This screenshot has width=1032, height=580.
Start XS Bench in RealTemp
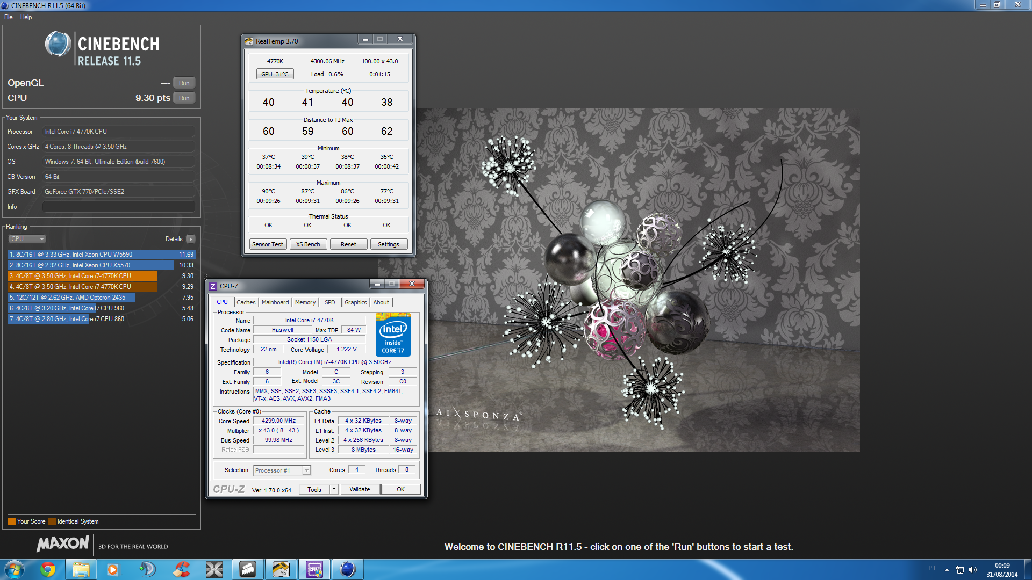tap(308, 244)
